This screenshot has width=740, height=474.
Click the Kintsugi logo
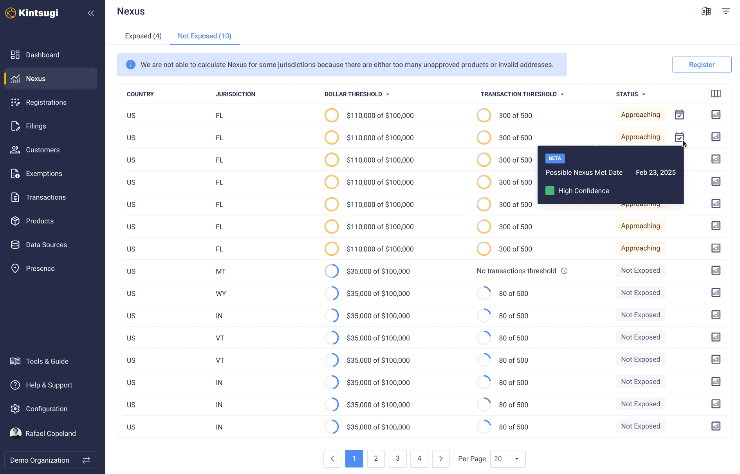tap(32, 13)
